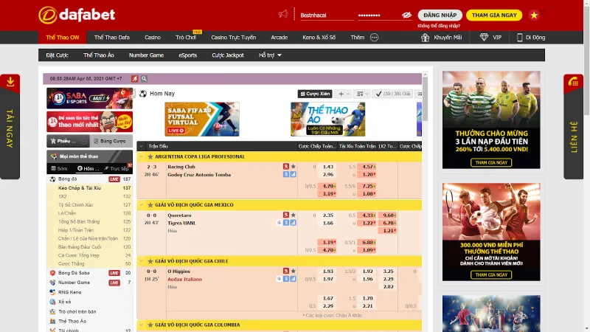Select the eSports menu item
The image size is (590, 332).
point(188,55)
